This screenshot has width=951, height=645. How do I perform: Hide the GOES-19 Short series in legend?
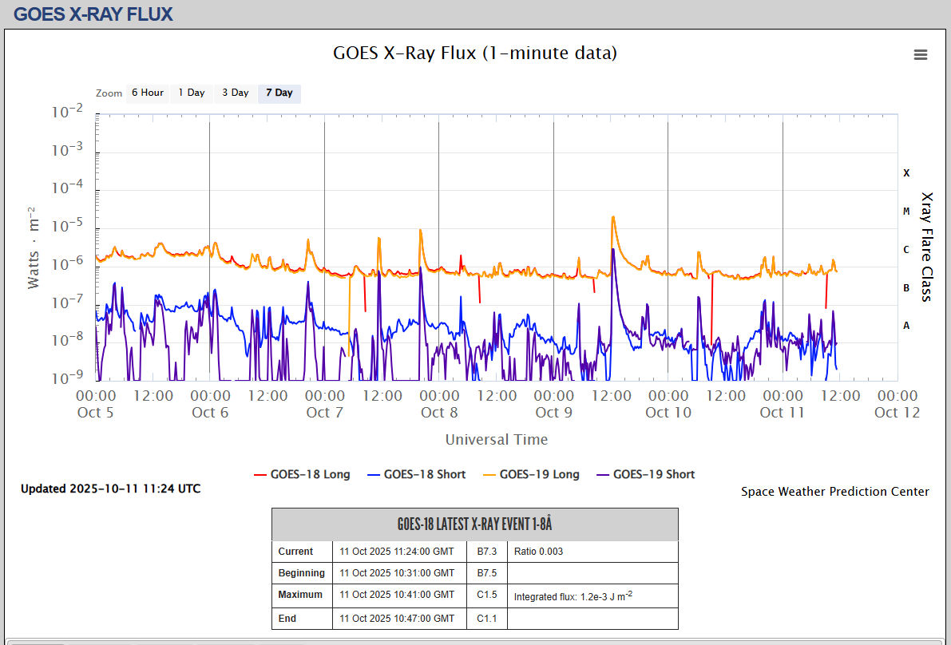[x=645, y=474]
